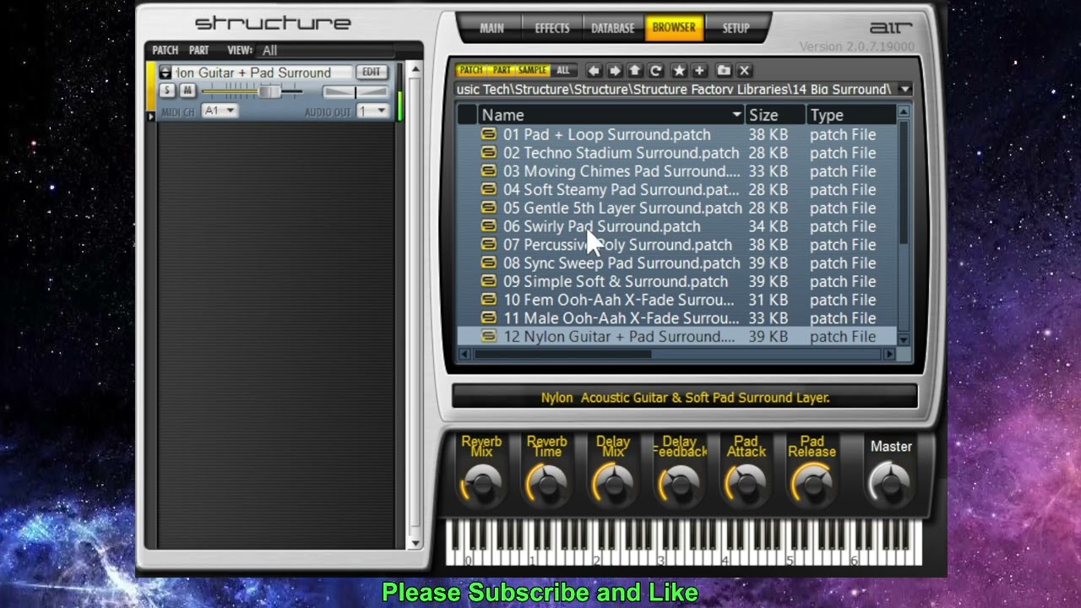Expand the patch parts with small triangle

coord(152,116)
